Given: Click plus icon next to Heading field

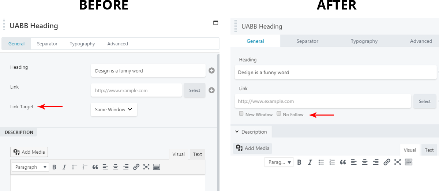Looking at the screenshot, I should point(211,71).
